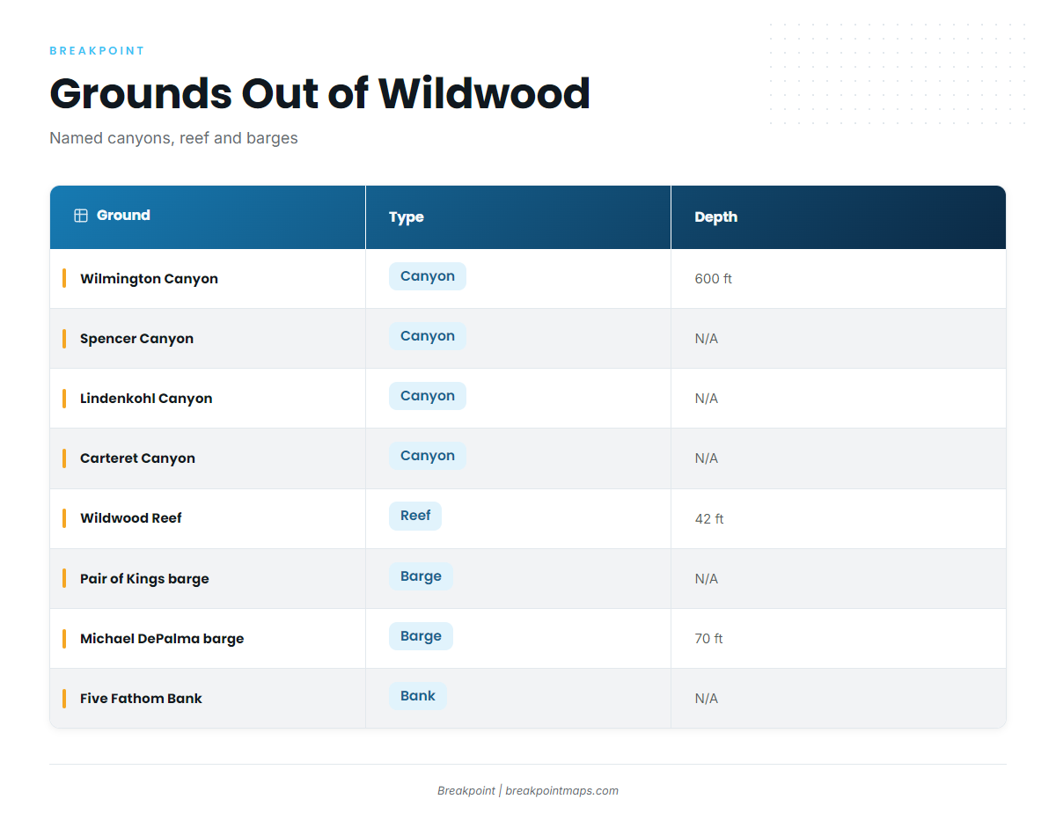The image size is (1056, 821).
Task: Choose the Pair of Kings barge name
Action: [x=144, y=579]
